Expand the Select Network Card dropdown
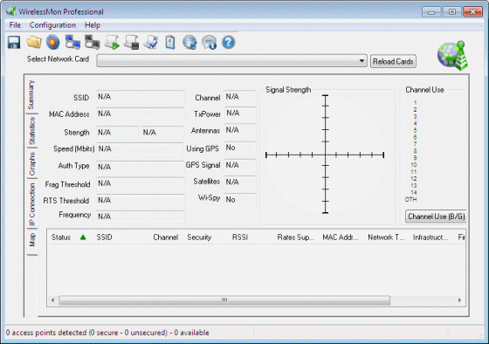This screenshot has height=344, width=489. point(362,60)
